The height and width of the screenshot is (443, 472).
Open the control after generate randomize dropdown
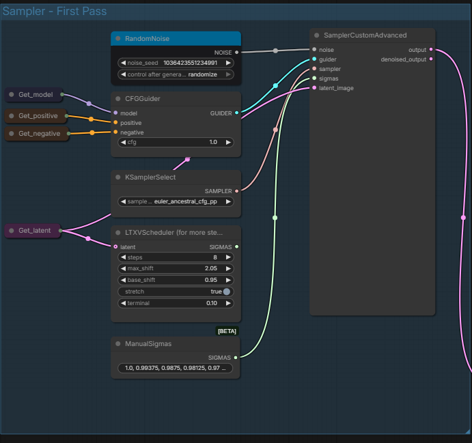pyautogui.click(x=176, y=74)
